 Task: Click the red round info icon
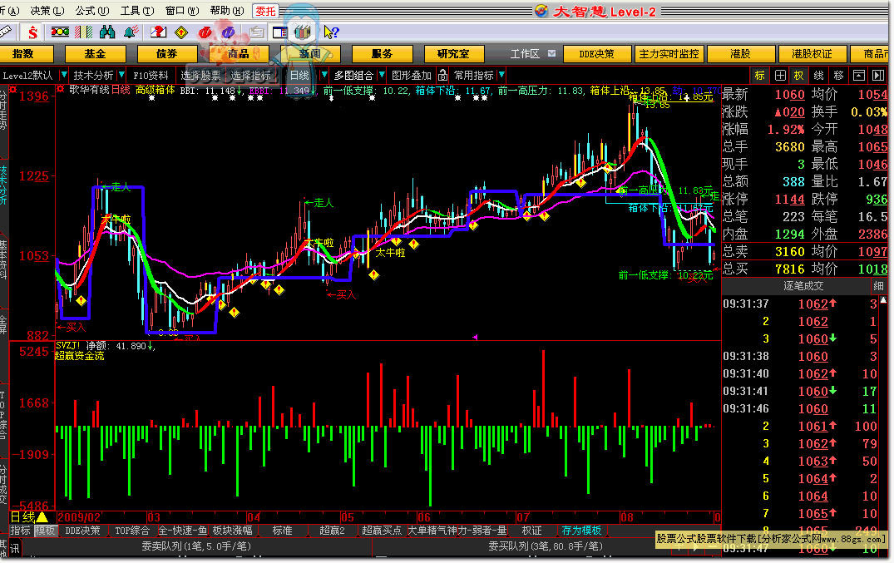click(x=205, y=32)
